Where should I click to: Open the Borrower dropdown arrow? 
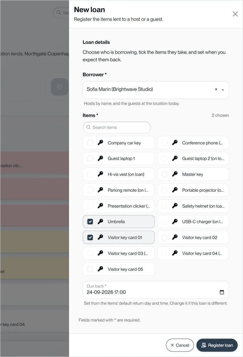[x=223, y=90]
